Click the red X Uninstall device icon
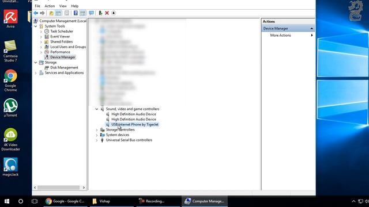Screen dimensions: 369x207 coord(107,13)
